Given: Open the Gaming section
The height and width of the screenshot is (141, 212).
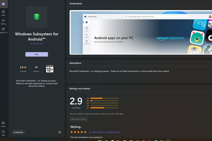Looking at the screenshot, I should pos(3,22).
